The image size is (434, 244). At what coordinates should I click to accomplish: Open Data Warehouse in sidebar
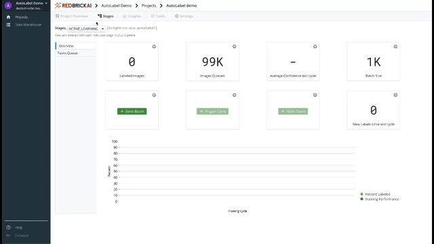pyautogui.click(x=28, y=24)
